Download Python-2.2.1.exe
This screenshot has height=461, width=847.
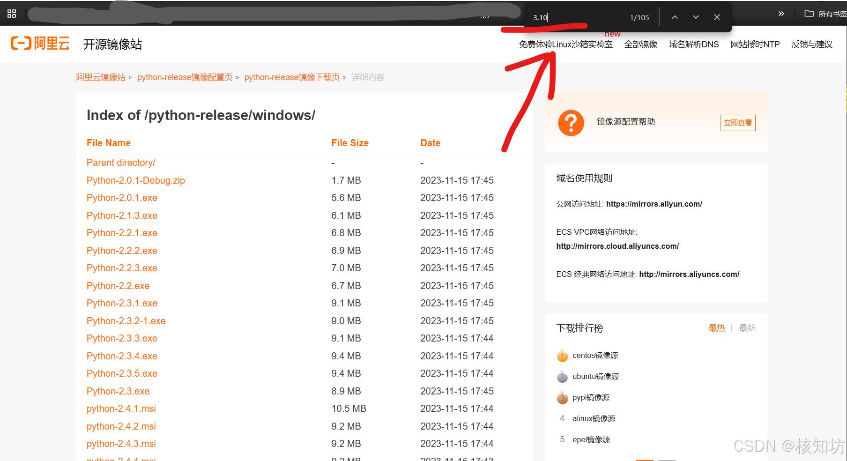122,233
